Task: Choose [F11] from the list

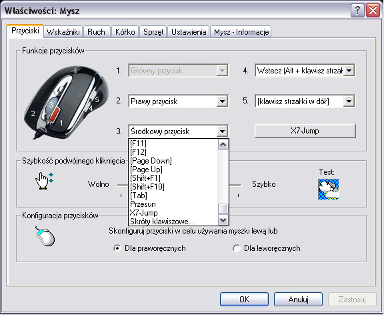Action: [x=173, y=143]
